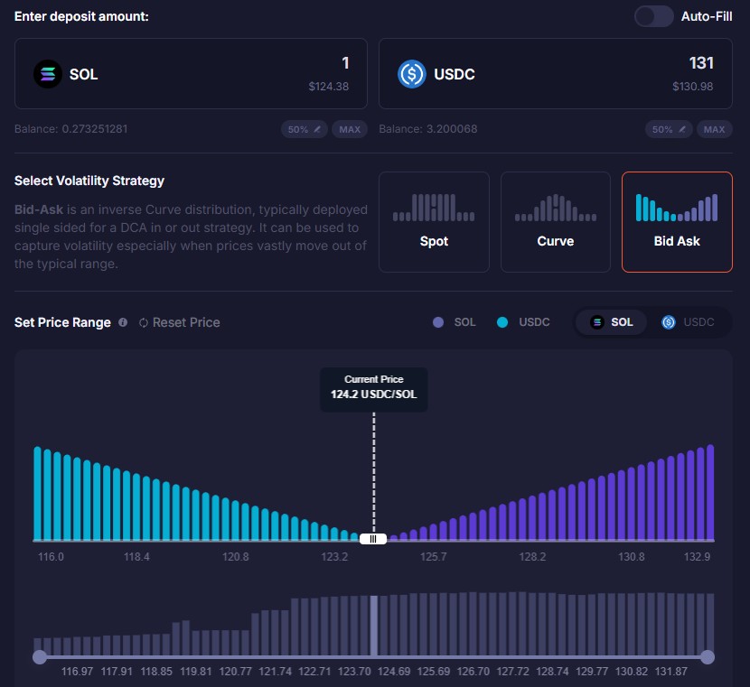Viewport: 750px width, 687px height.
Task: Click the right handle of range slider
Action: (708, 657)
